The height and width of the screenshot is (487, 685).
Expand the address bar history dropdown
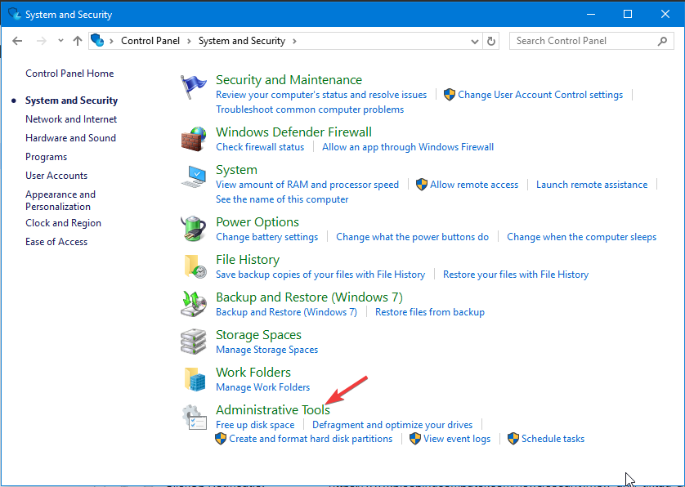(x=474, y=42)
